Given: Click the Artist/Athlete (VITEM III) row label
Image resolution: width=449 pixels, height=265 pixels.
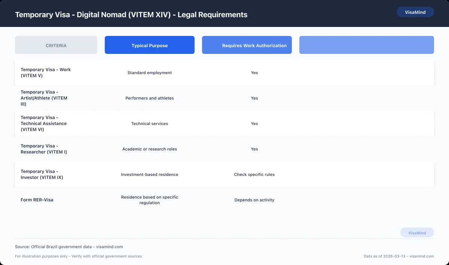Looking at the screenshot, I should tap(44, 98).
